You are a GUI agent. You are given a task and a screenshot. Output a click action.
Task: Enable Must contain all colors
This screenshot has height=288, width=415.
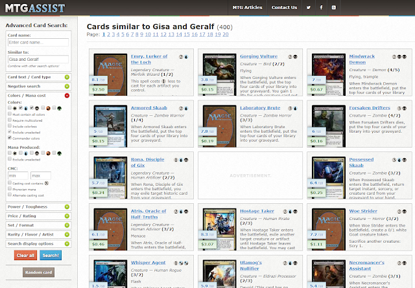pyautogui.click(x=10, y=114)
